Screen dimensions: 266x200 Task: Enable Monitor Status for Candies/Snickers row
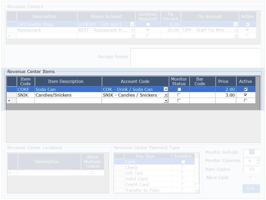tap(179, 95)
